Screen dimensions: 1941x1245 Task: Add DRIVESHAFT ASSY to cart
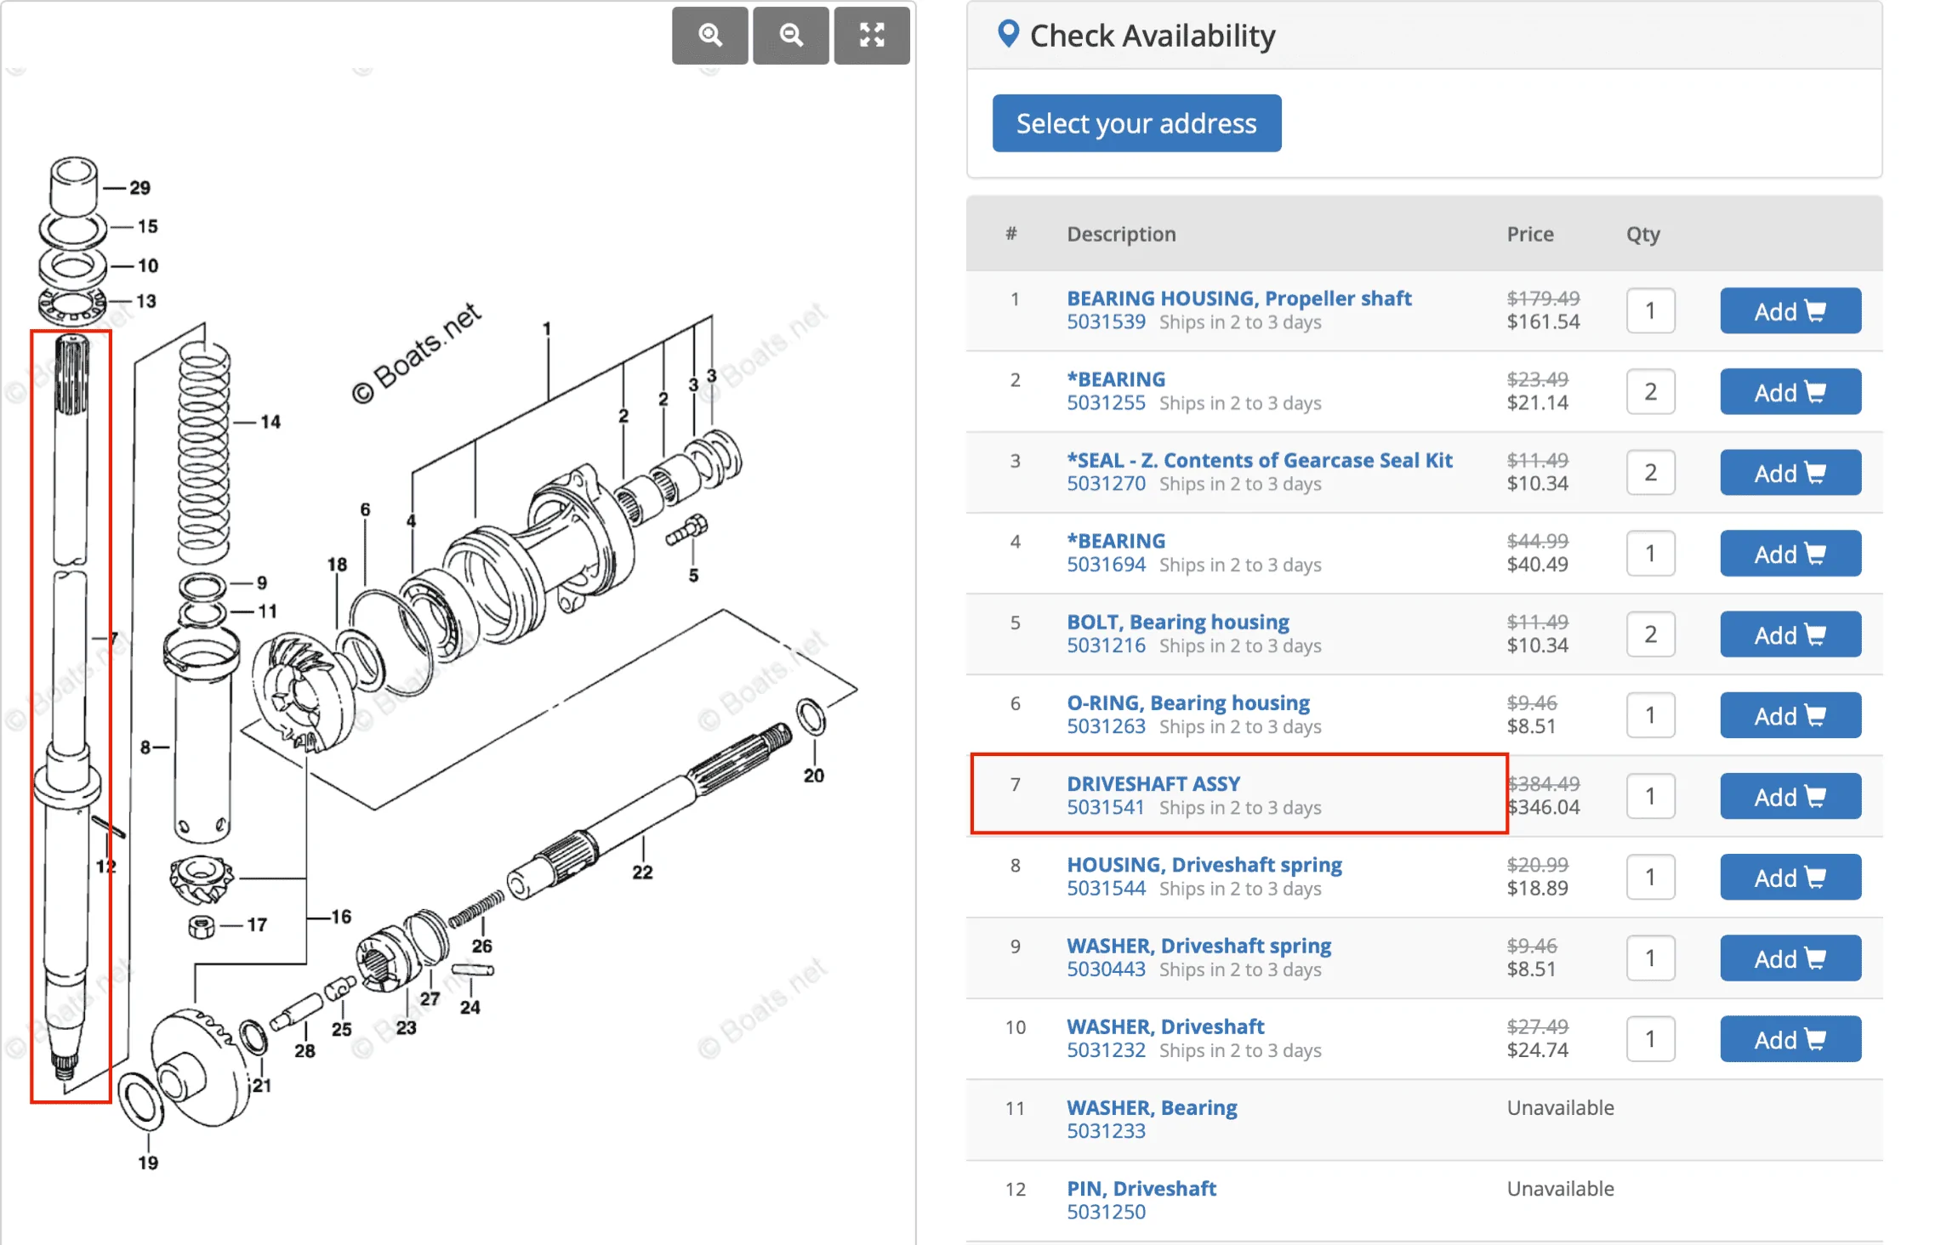1790,796
